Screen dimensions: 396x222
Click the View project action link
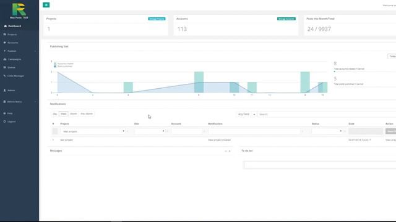click(x=390, y=140)
